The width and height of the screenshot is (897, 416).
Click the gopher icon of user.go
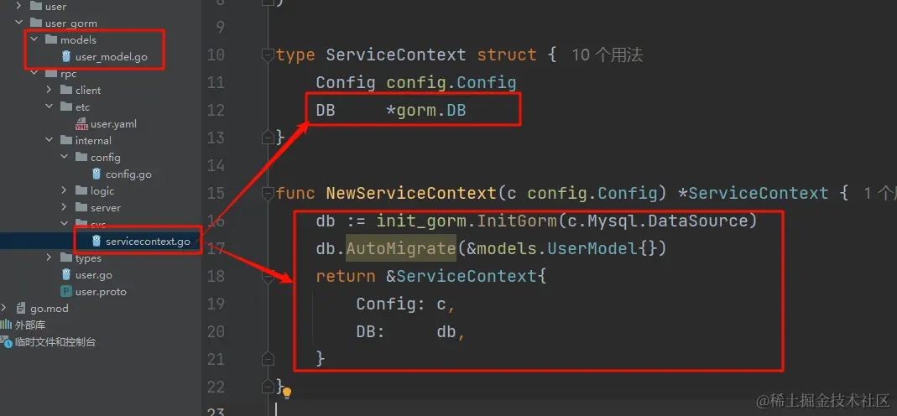pos(66,275)
